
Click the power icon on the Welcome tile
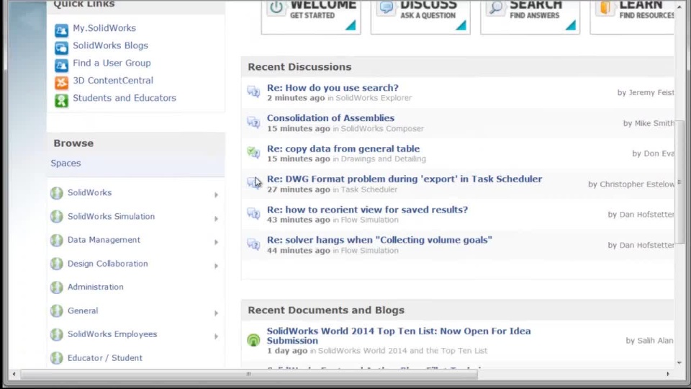276,7
